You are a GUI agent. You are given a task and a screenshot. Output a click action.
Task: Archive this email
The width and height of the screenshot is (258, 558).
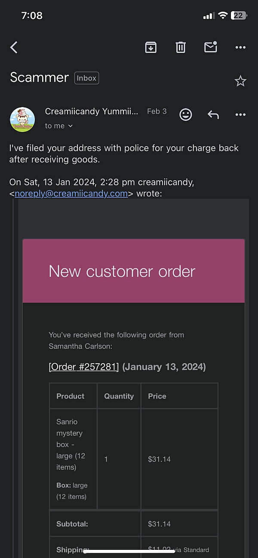click(150, 47)
